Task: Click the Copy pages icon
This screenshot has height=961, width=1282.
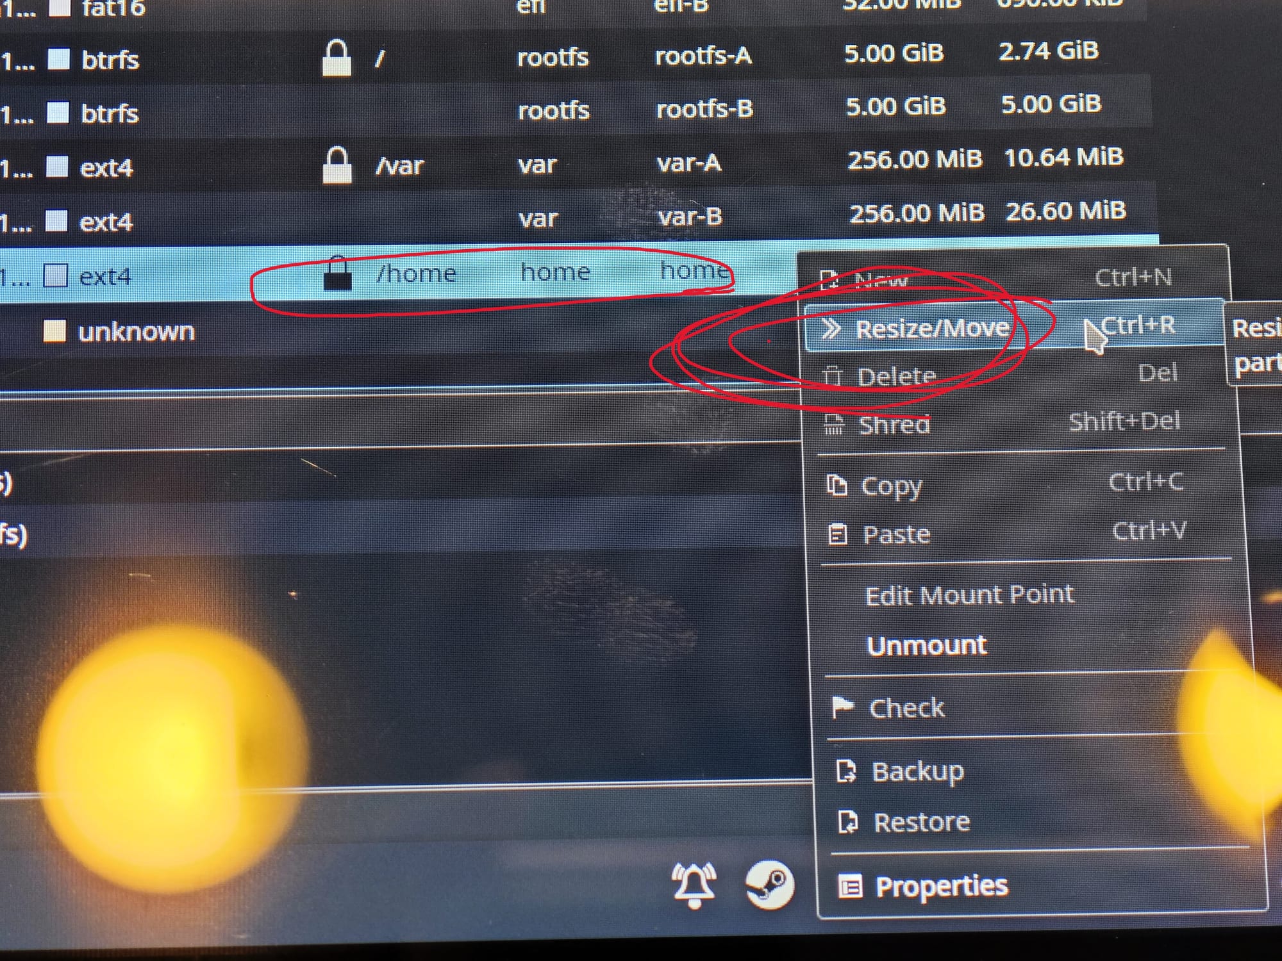Action: click(x=837, y=485)
